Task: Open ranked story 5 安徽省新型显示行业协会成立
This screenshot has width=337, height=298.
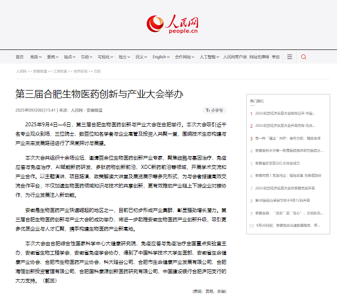Action: 278,163
